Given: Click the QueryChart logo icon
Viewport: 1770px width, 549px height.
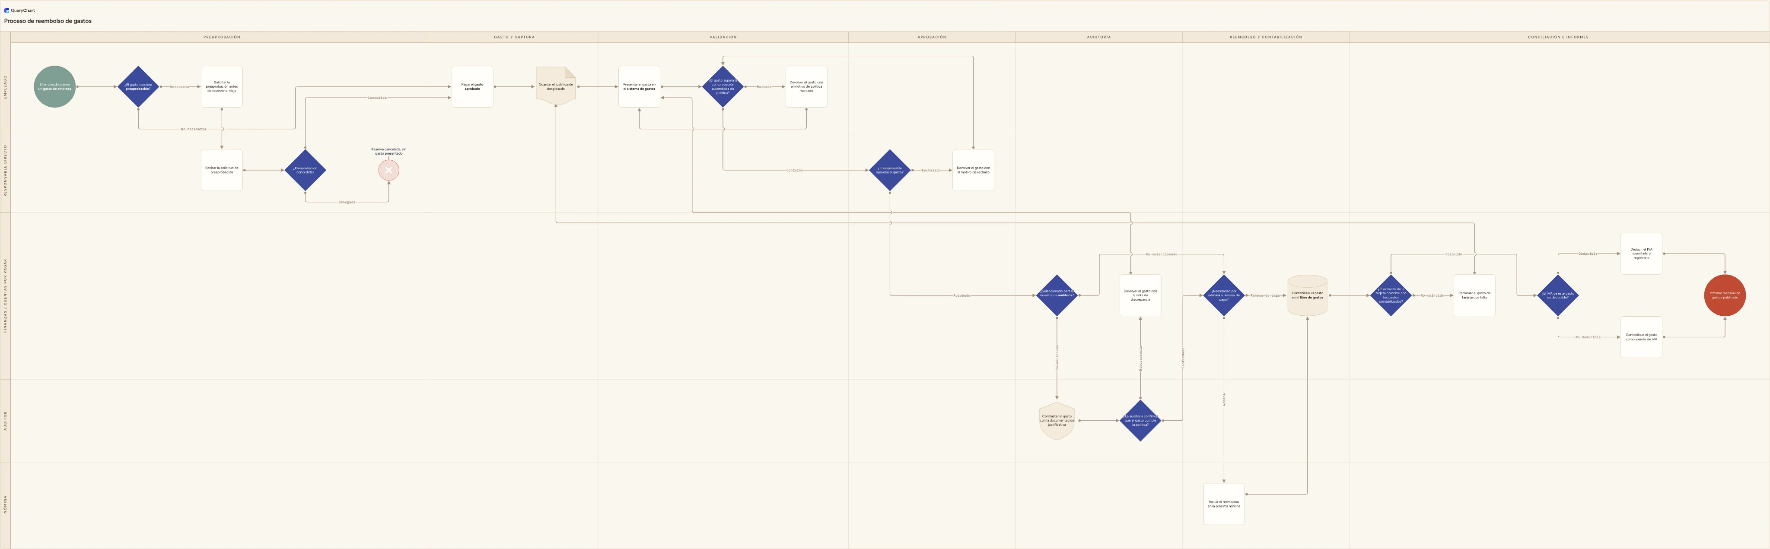Looking at the screenshot, I should [x=7, y=10].
